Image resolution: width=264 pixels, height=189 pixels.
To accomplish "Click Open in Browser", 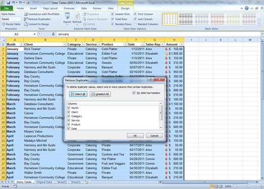I will pos(95,19).
